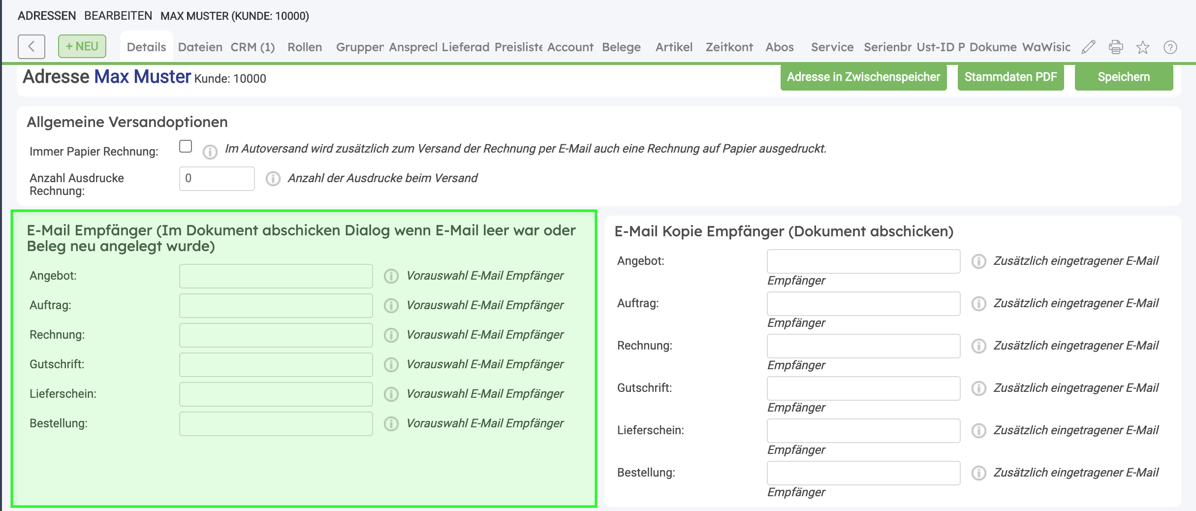This screenshot has width=1196, height=511.
Task: Focus the Anzahl Ausdrucke Rechnung input
Action: [x=217, y=179]
